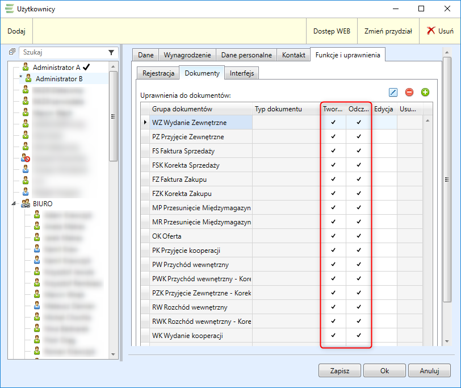Click the collapse-all icon left of search
The height and width of the screenshot is (388, 461).
pos(12,52)
